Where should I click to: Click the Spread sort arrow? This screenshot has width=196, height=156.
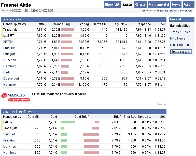(x=150, y=117)
